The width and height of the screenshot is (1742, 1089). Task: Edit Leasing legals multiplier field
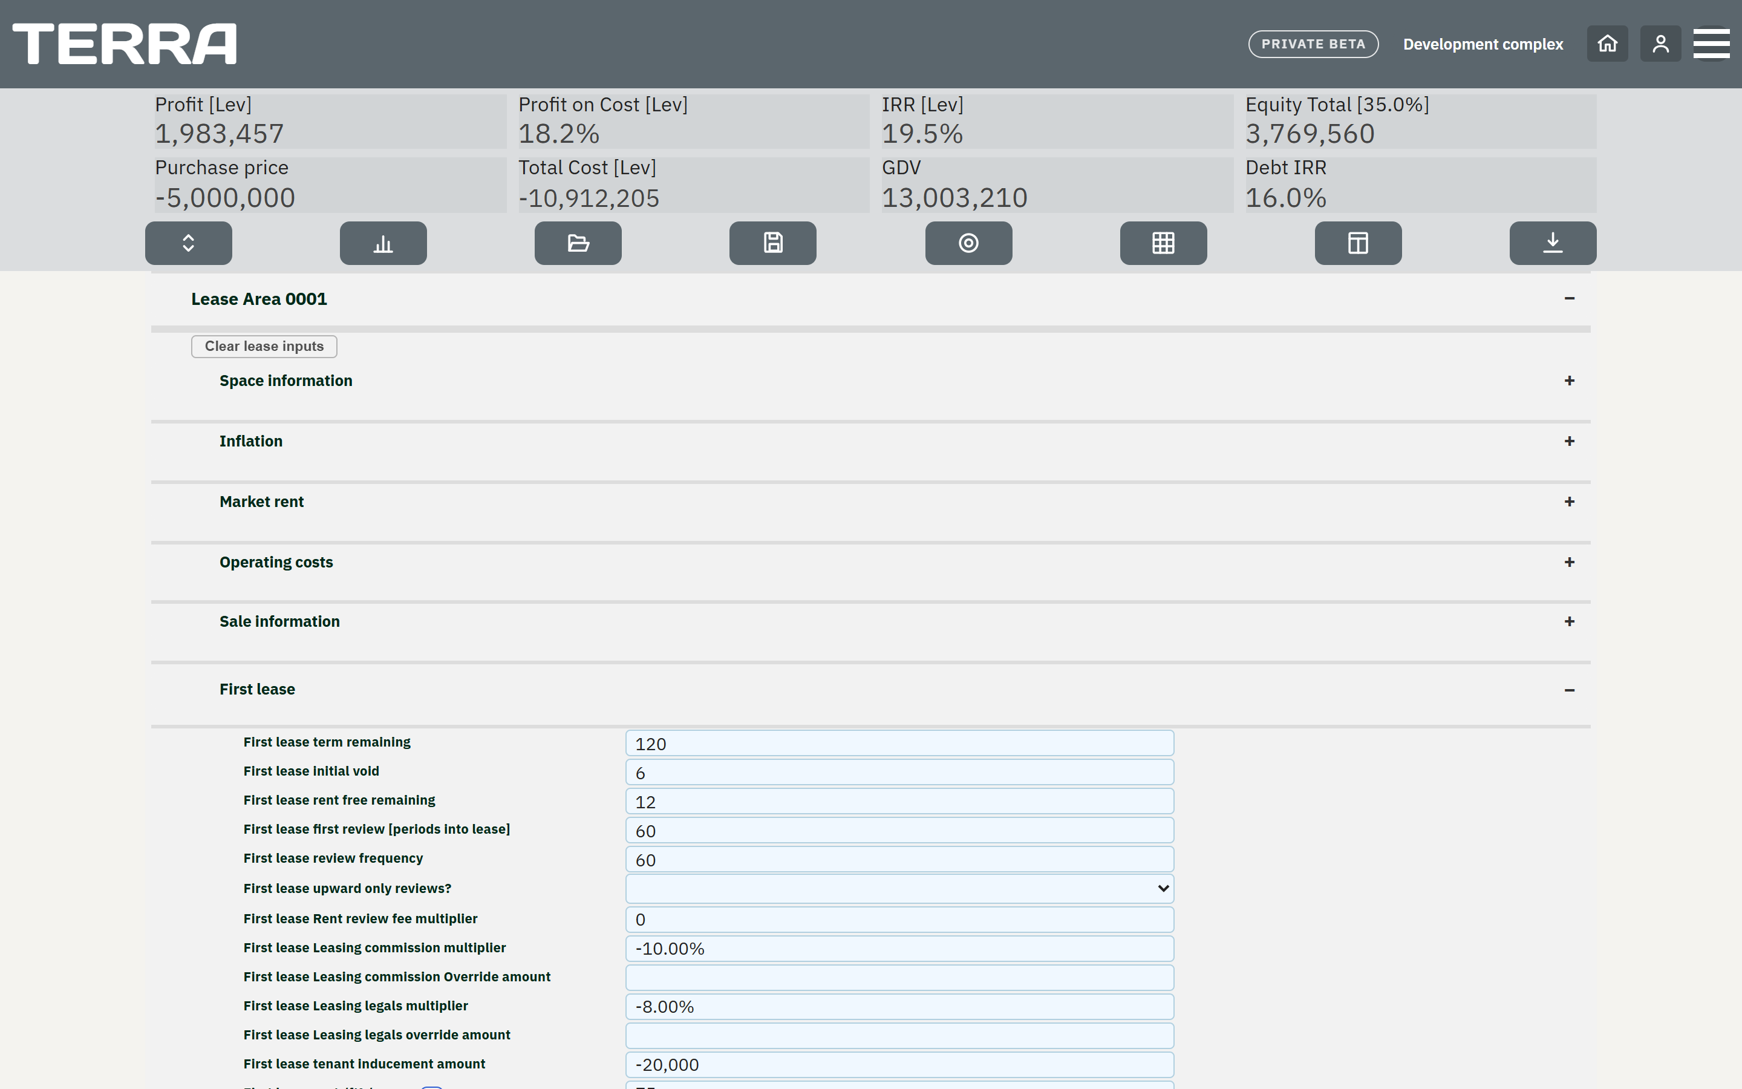pos(900,1007)
